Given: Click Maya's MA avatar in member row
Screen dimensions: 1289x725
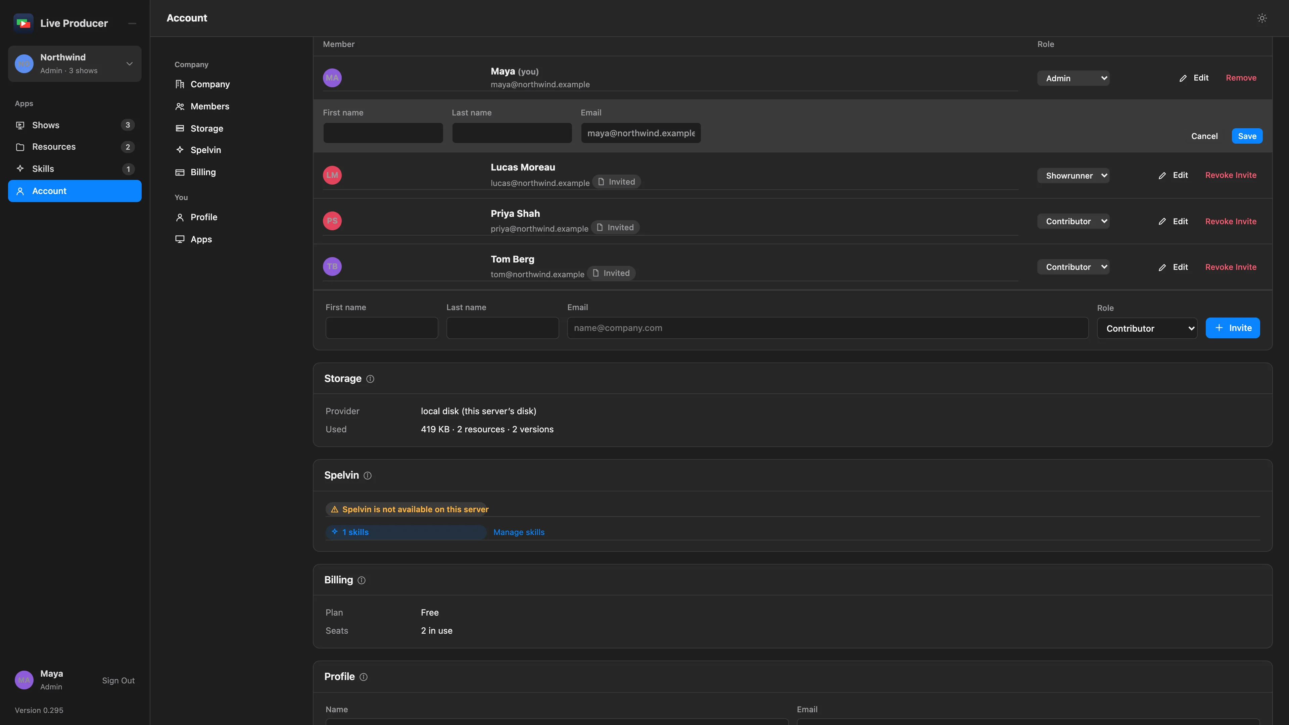Looking at the screenshot, I should [x=332, y=78].
